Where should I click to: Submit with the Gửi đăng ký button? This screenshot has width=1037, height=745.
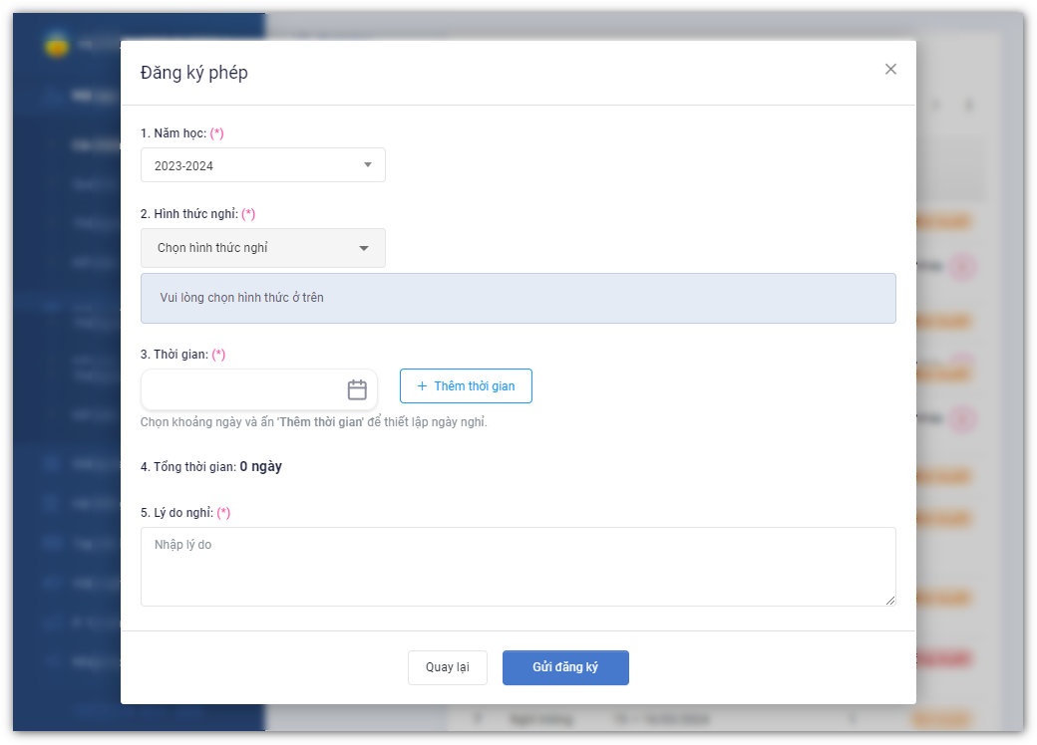(x=565, y=667)
